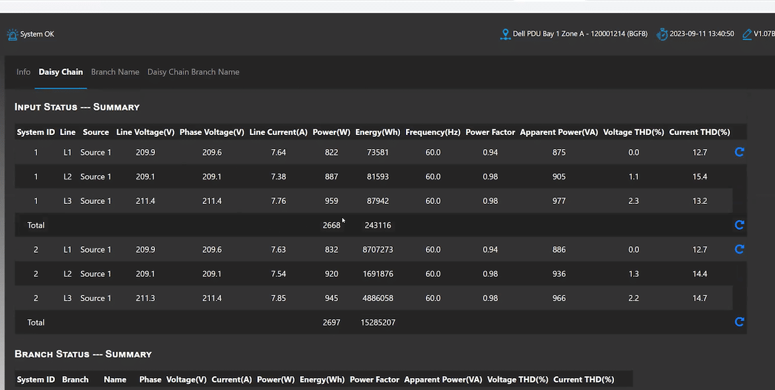Click current THD value 14.7
This screenshot has height=390, width=775.
(699, 298)
